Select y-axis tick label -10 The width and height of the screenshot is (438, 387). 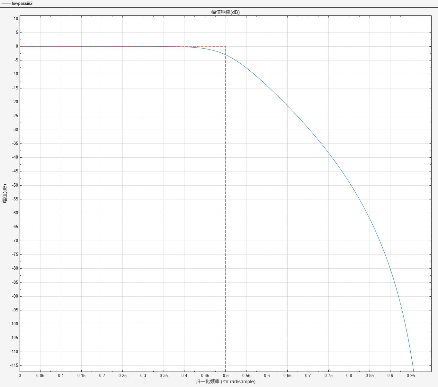[15, 74]
